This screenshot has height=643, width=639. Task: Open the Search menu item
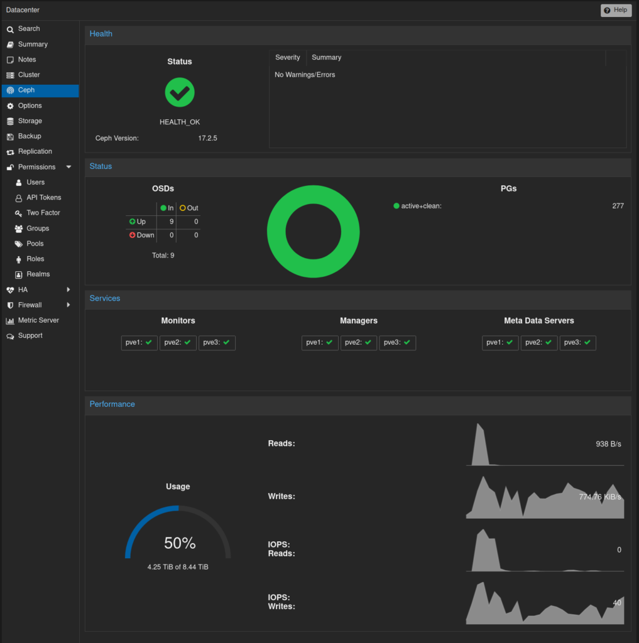click(x=40, y=29)
